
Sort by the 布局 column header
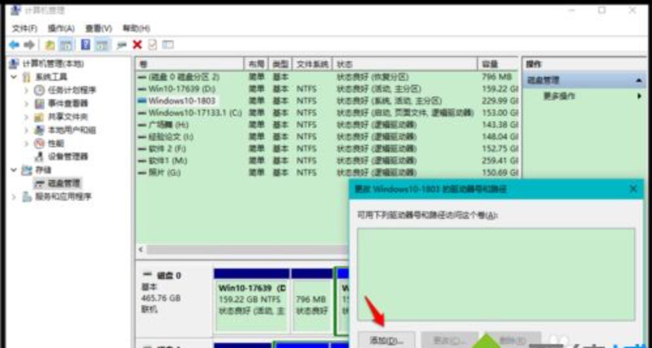click(256, 65)
